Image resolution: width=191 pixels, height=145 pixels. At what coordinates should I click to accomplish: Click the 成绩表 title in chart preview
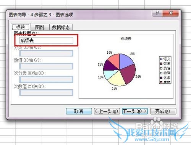point(126,39)
